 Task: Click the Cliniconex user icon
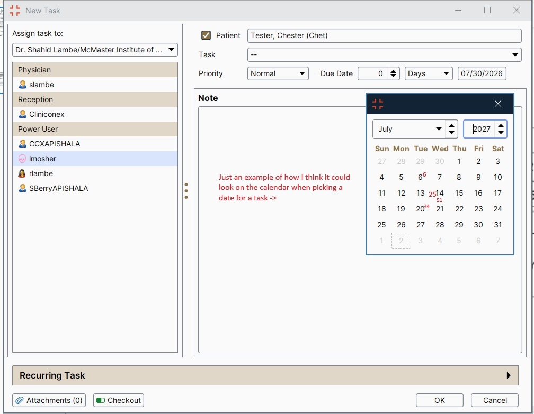point(22,114)
